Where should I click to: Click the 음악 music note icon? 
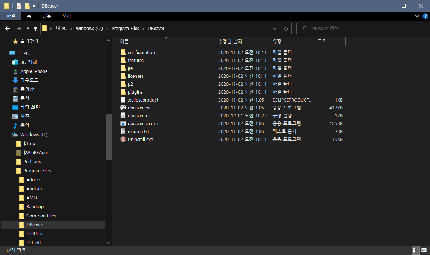click(x=15, y=126)
